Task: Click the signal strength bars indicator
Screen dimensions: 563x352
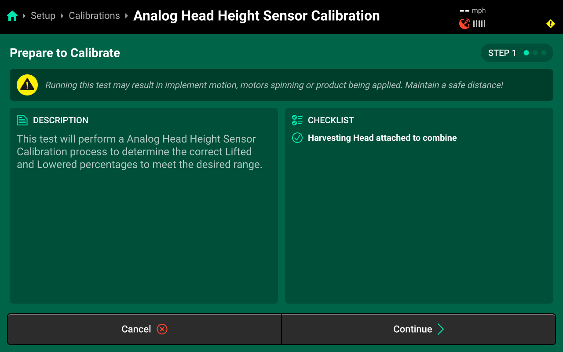Action: coord(479,24)
